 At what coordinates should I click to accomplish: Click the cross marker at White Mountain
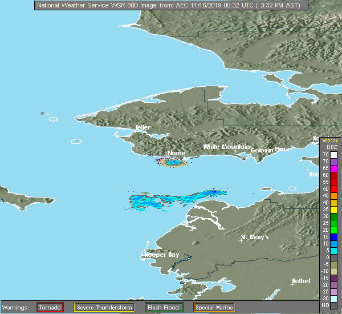point(235,151)
